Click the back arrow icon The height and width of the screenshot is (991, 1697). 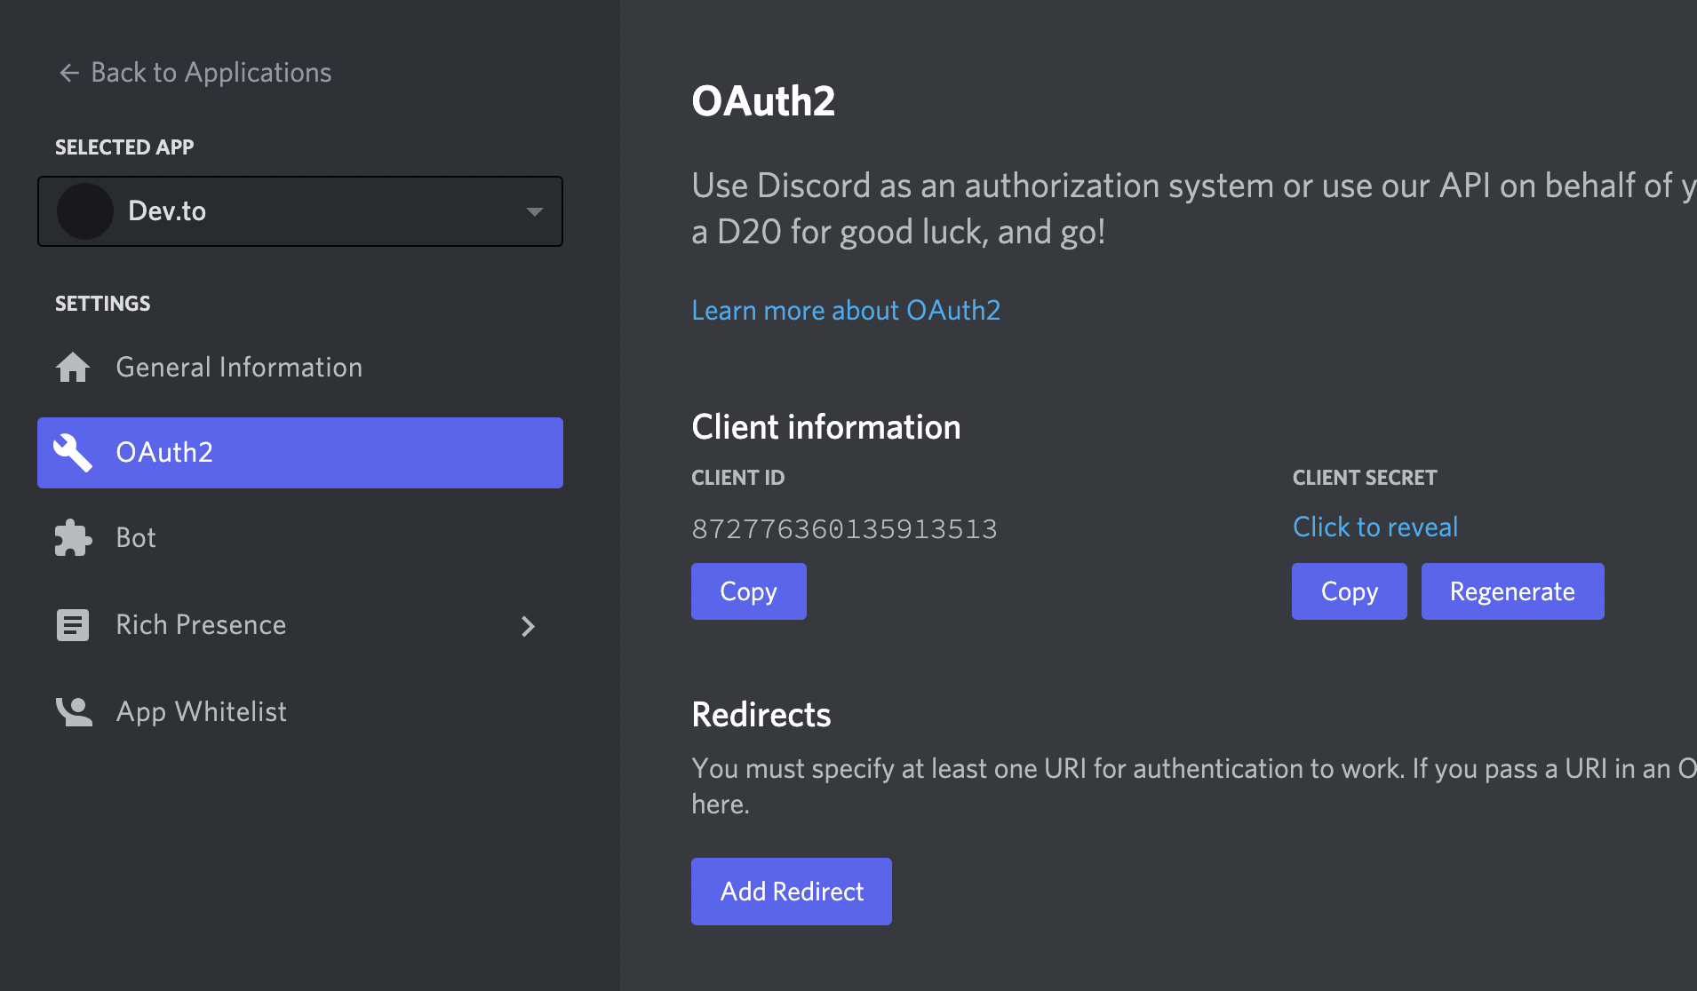pos(69,73)
